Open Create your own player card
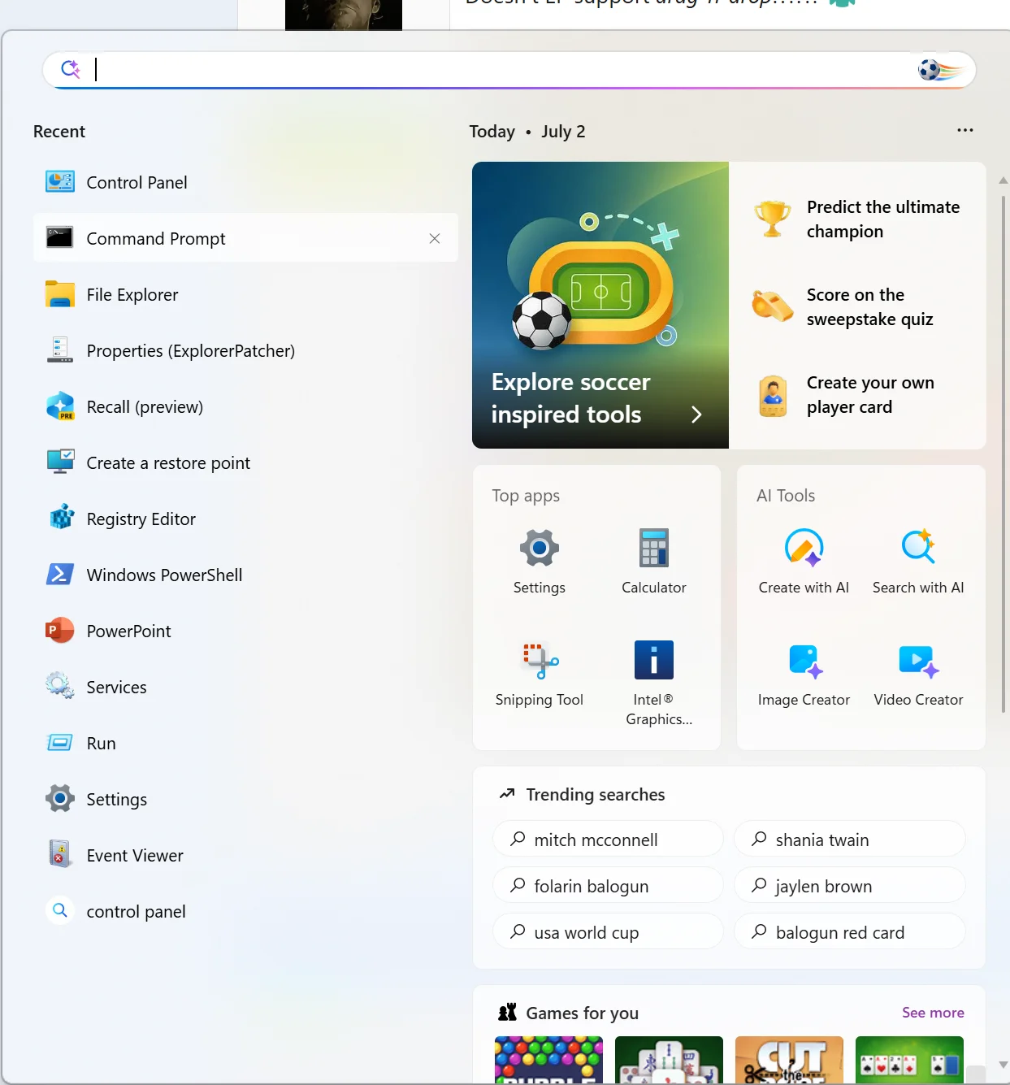 (857, 394)
